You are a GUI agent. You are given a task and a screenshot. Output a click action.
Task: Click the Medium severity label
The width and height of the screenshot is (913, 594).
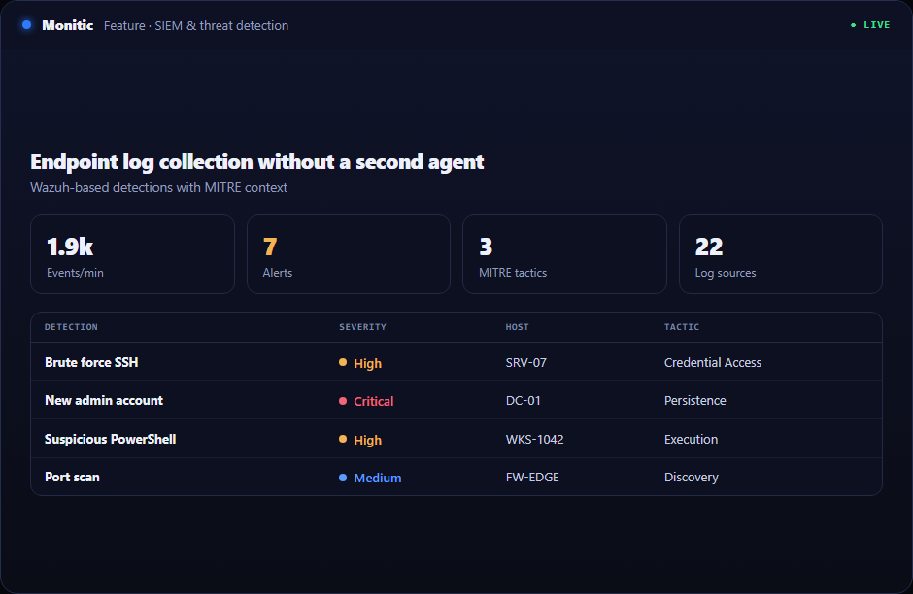pyautogui.click(x=377, y=478)
